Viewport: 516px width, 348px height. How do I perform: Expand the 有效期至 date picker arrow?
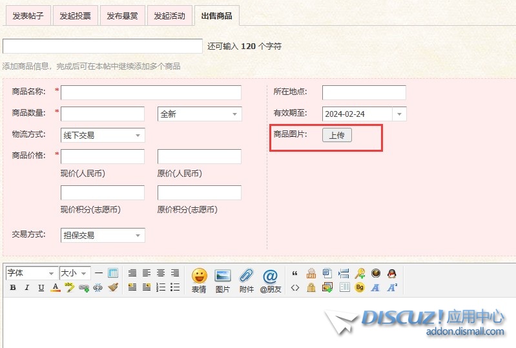(x=399, y=114)
